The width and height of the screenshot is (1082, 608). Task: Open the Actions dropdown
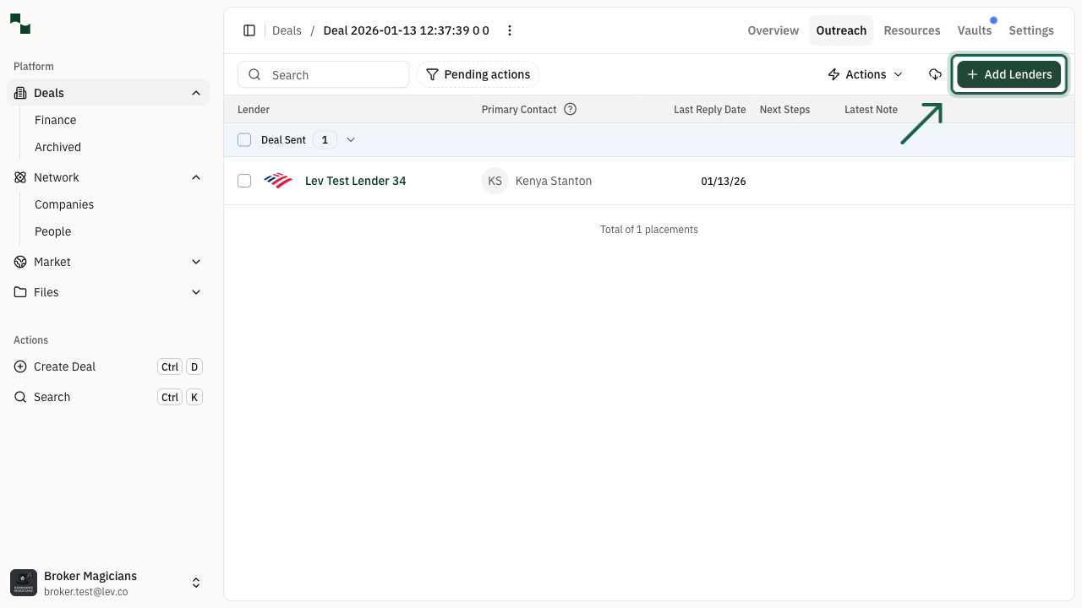point(865,74)
